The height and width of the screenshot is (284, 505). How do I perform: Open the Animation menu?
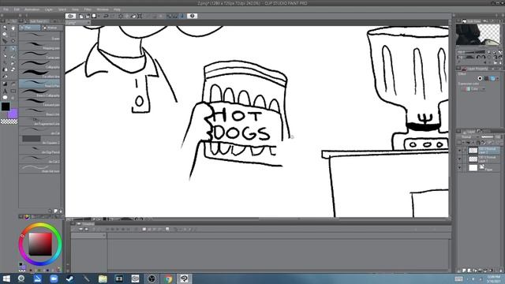tap(32, 9)
